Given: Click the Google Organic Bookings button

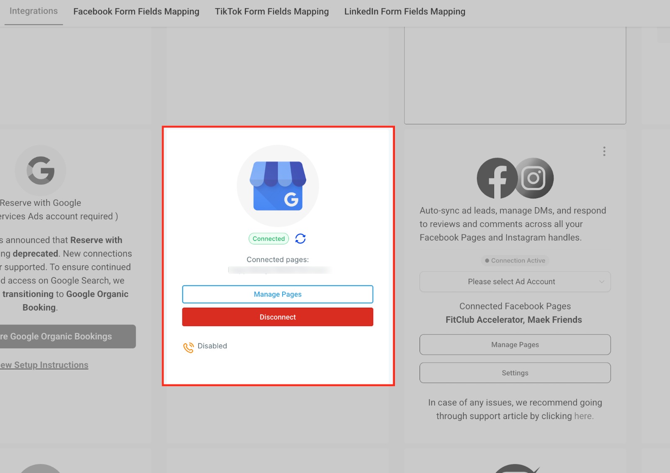Looking at the screenshot, I should (x=68, y=337).
